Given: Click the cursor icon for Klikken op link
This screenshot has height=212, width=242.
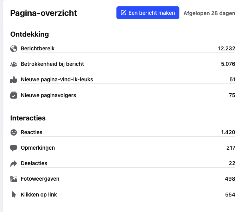Looking at the screenshot, I should tap(14, 194).
